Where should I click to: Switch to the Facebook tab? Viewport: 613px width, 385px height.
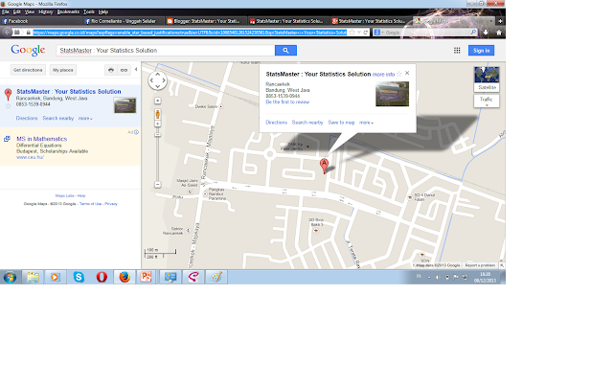click(x=41, y=21)
